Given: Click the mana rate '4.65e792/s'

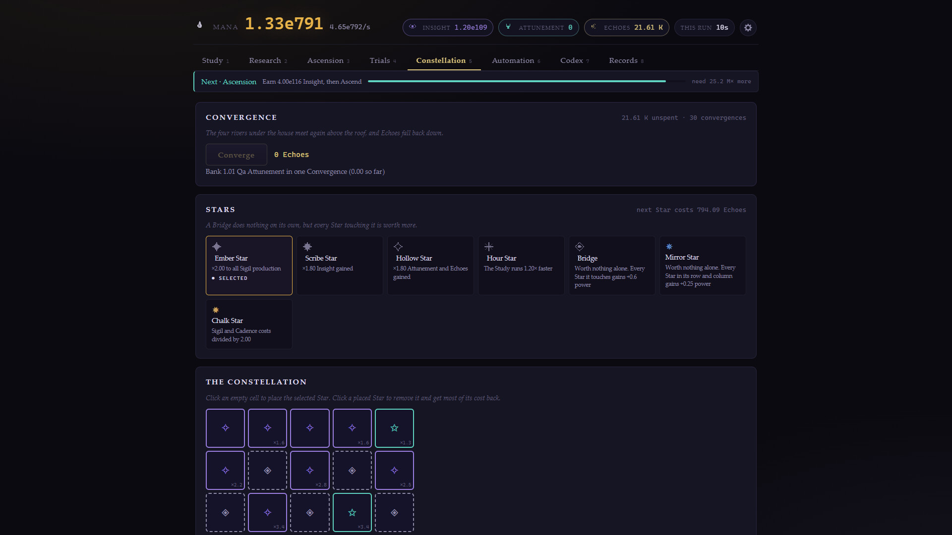Looking at the screenshot, I should pyautogui.click(x=350, y=27).
